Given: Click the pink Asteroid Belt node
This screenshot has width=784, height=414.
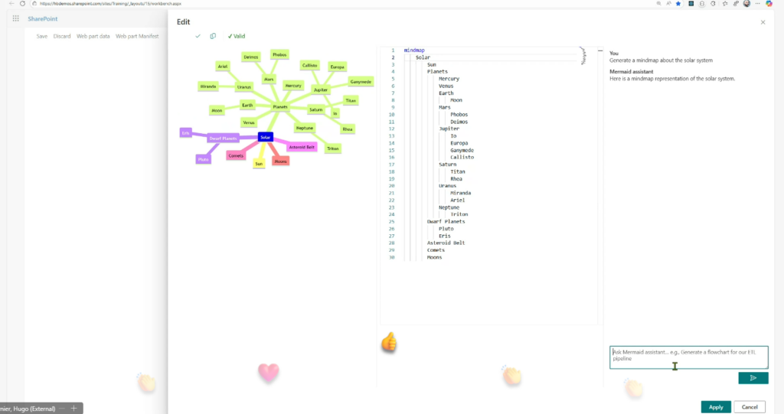Looking at the screenshot, I should [x=302, y=147].
